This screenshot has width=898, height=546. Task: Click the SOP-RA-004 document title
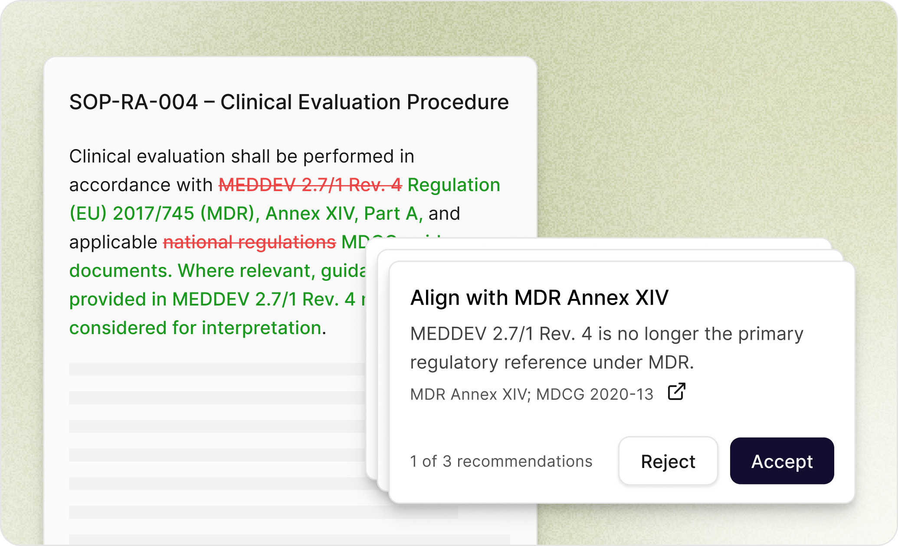pos(289,102)
